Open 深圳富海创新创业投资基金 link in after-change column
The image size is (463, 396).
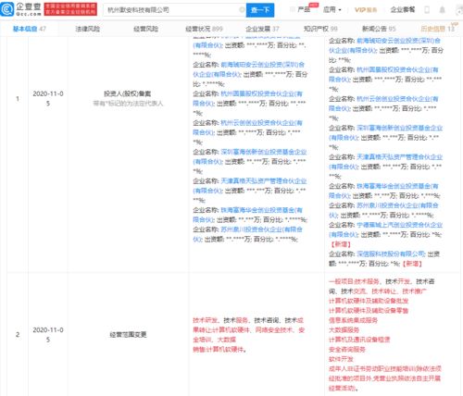[385, 132]
